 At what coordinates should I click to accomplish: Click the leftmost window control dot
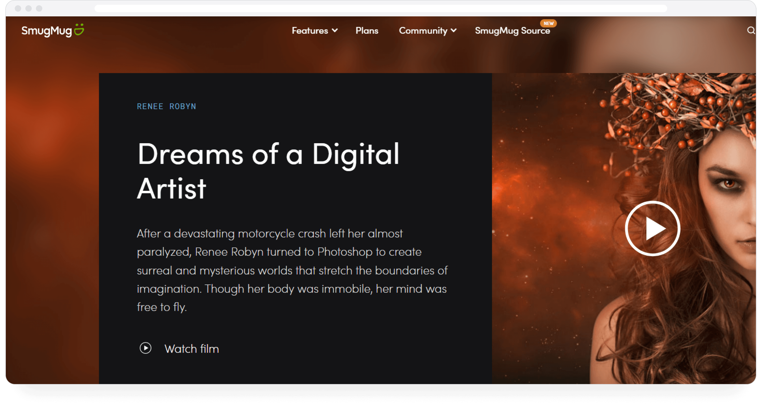(x=18, y=8)
